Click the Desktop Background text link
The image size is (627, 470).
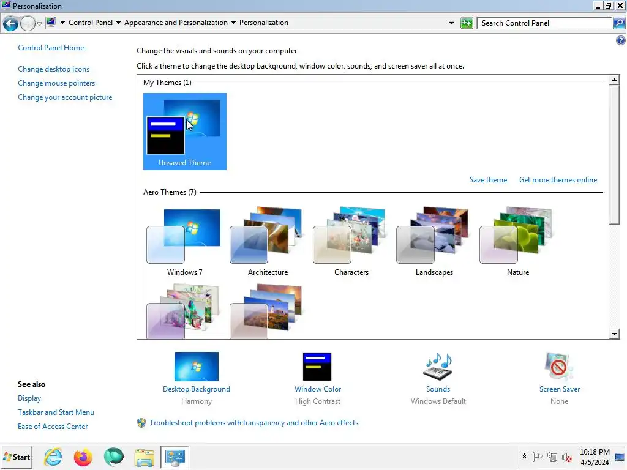[x=197, y=389]
